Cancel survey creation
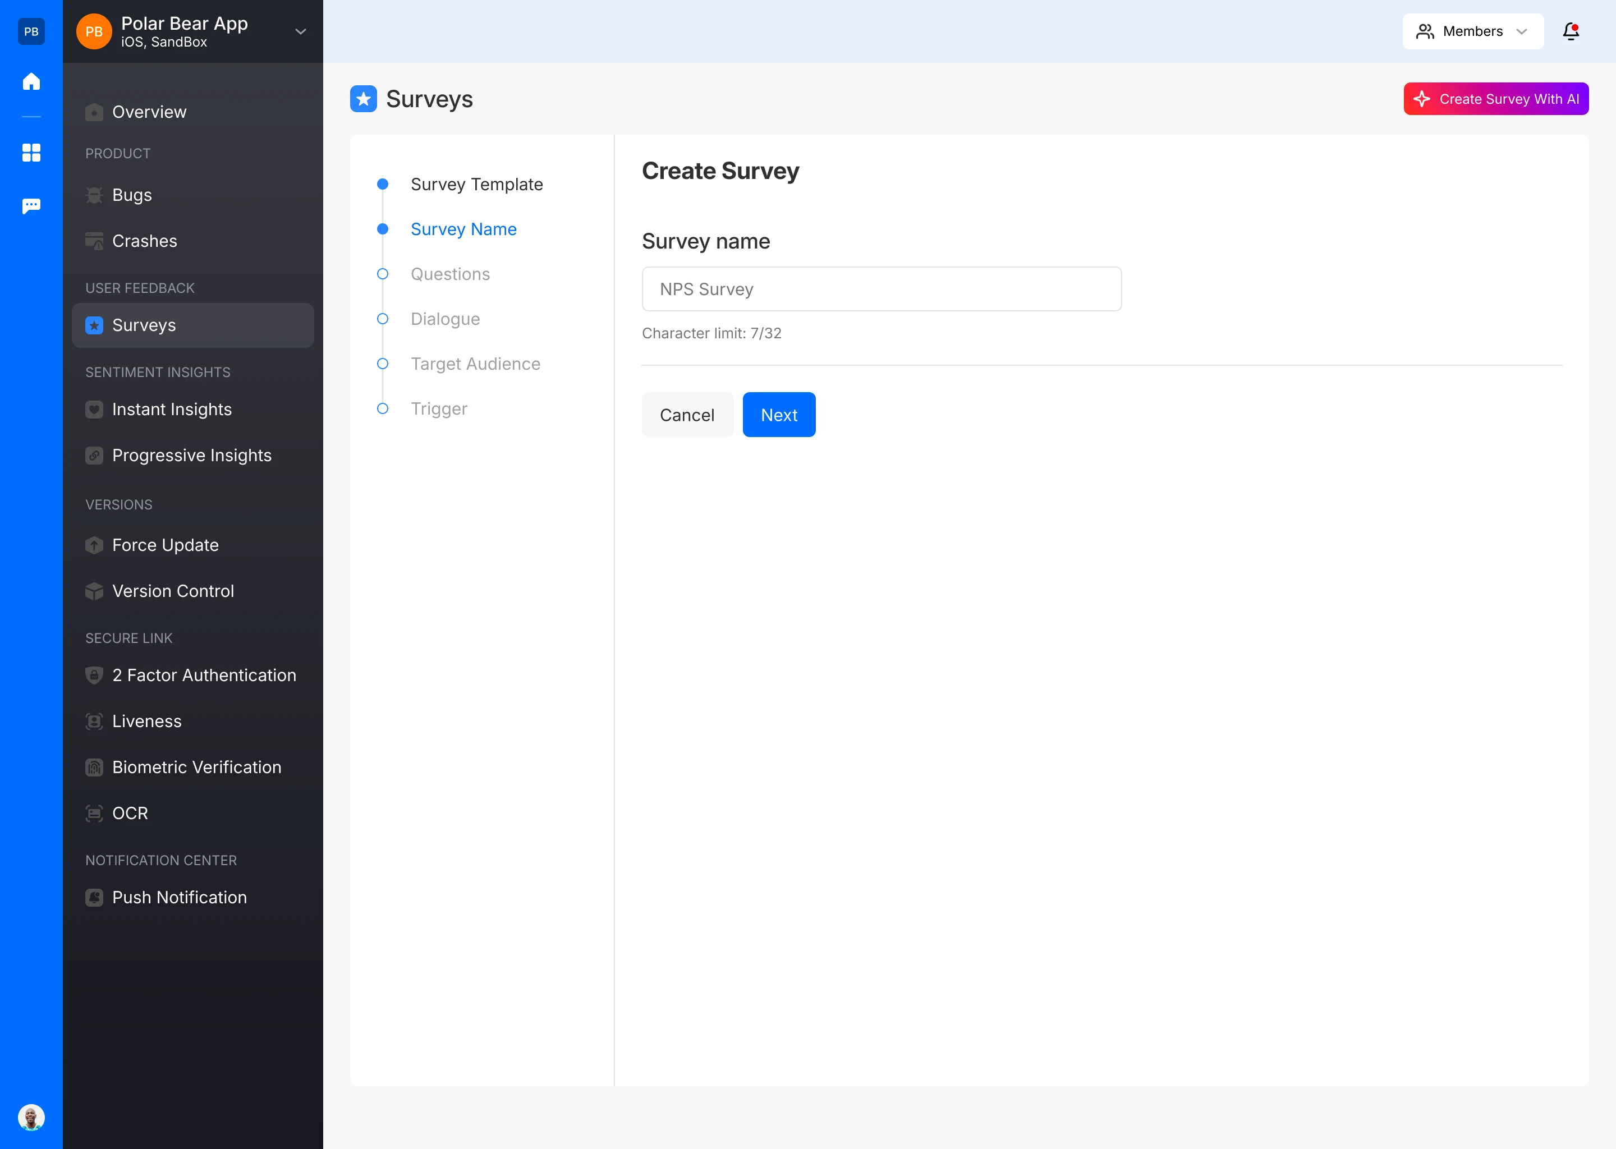1616x1149 pixels. pos(686,415)
